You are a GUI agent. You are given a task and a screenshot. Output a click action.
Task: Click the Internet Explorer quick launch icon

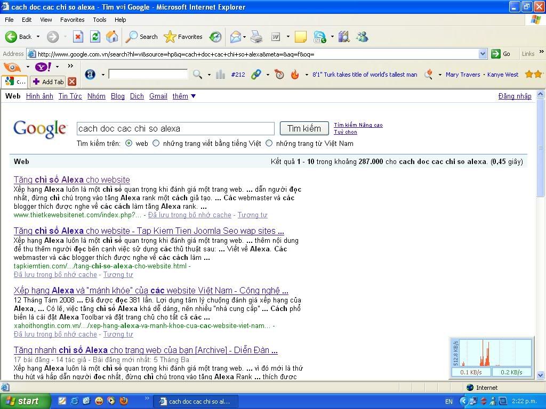point(74,400)
